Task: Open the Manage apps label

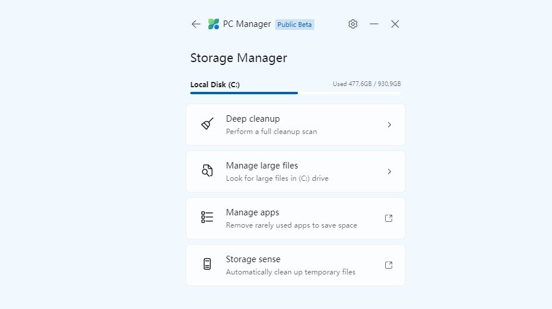Action: click(x=252, y=212)
